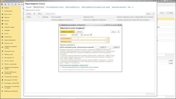Open the sections menu grid icon
176x99 pixels.
click(x=2, y=4)
